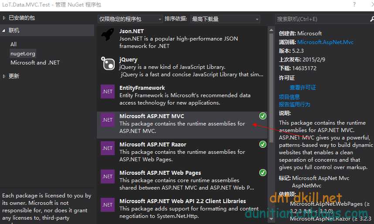Click the ASP.NET Web Pages .NET icon
This screenshot has height=224, width=374.
108,176
